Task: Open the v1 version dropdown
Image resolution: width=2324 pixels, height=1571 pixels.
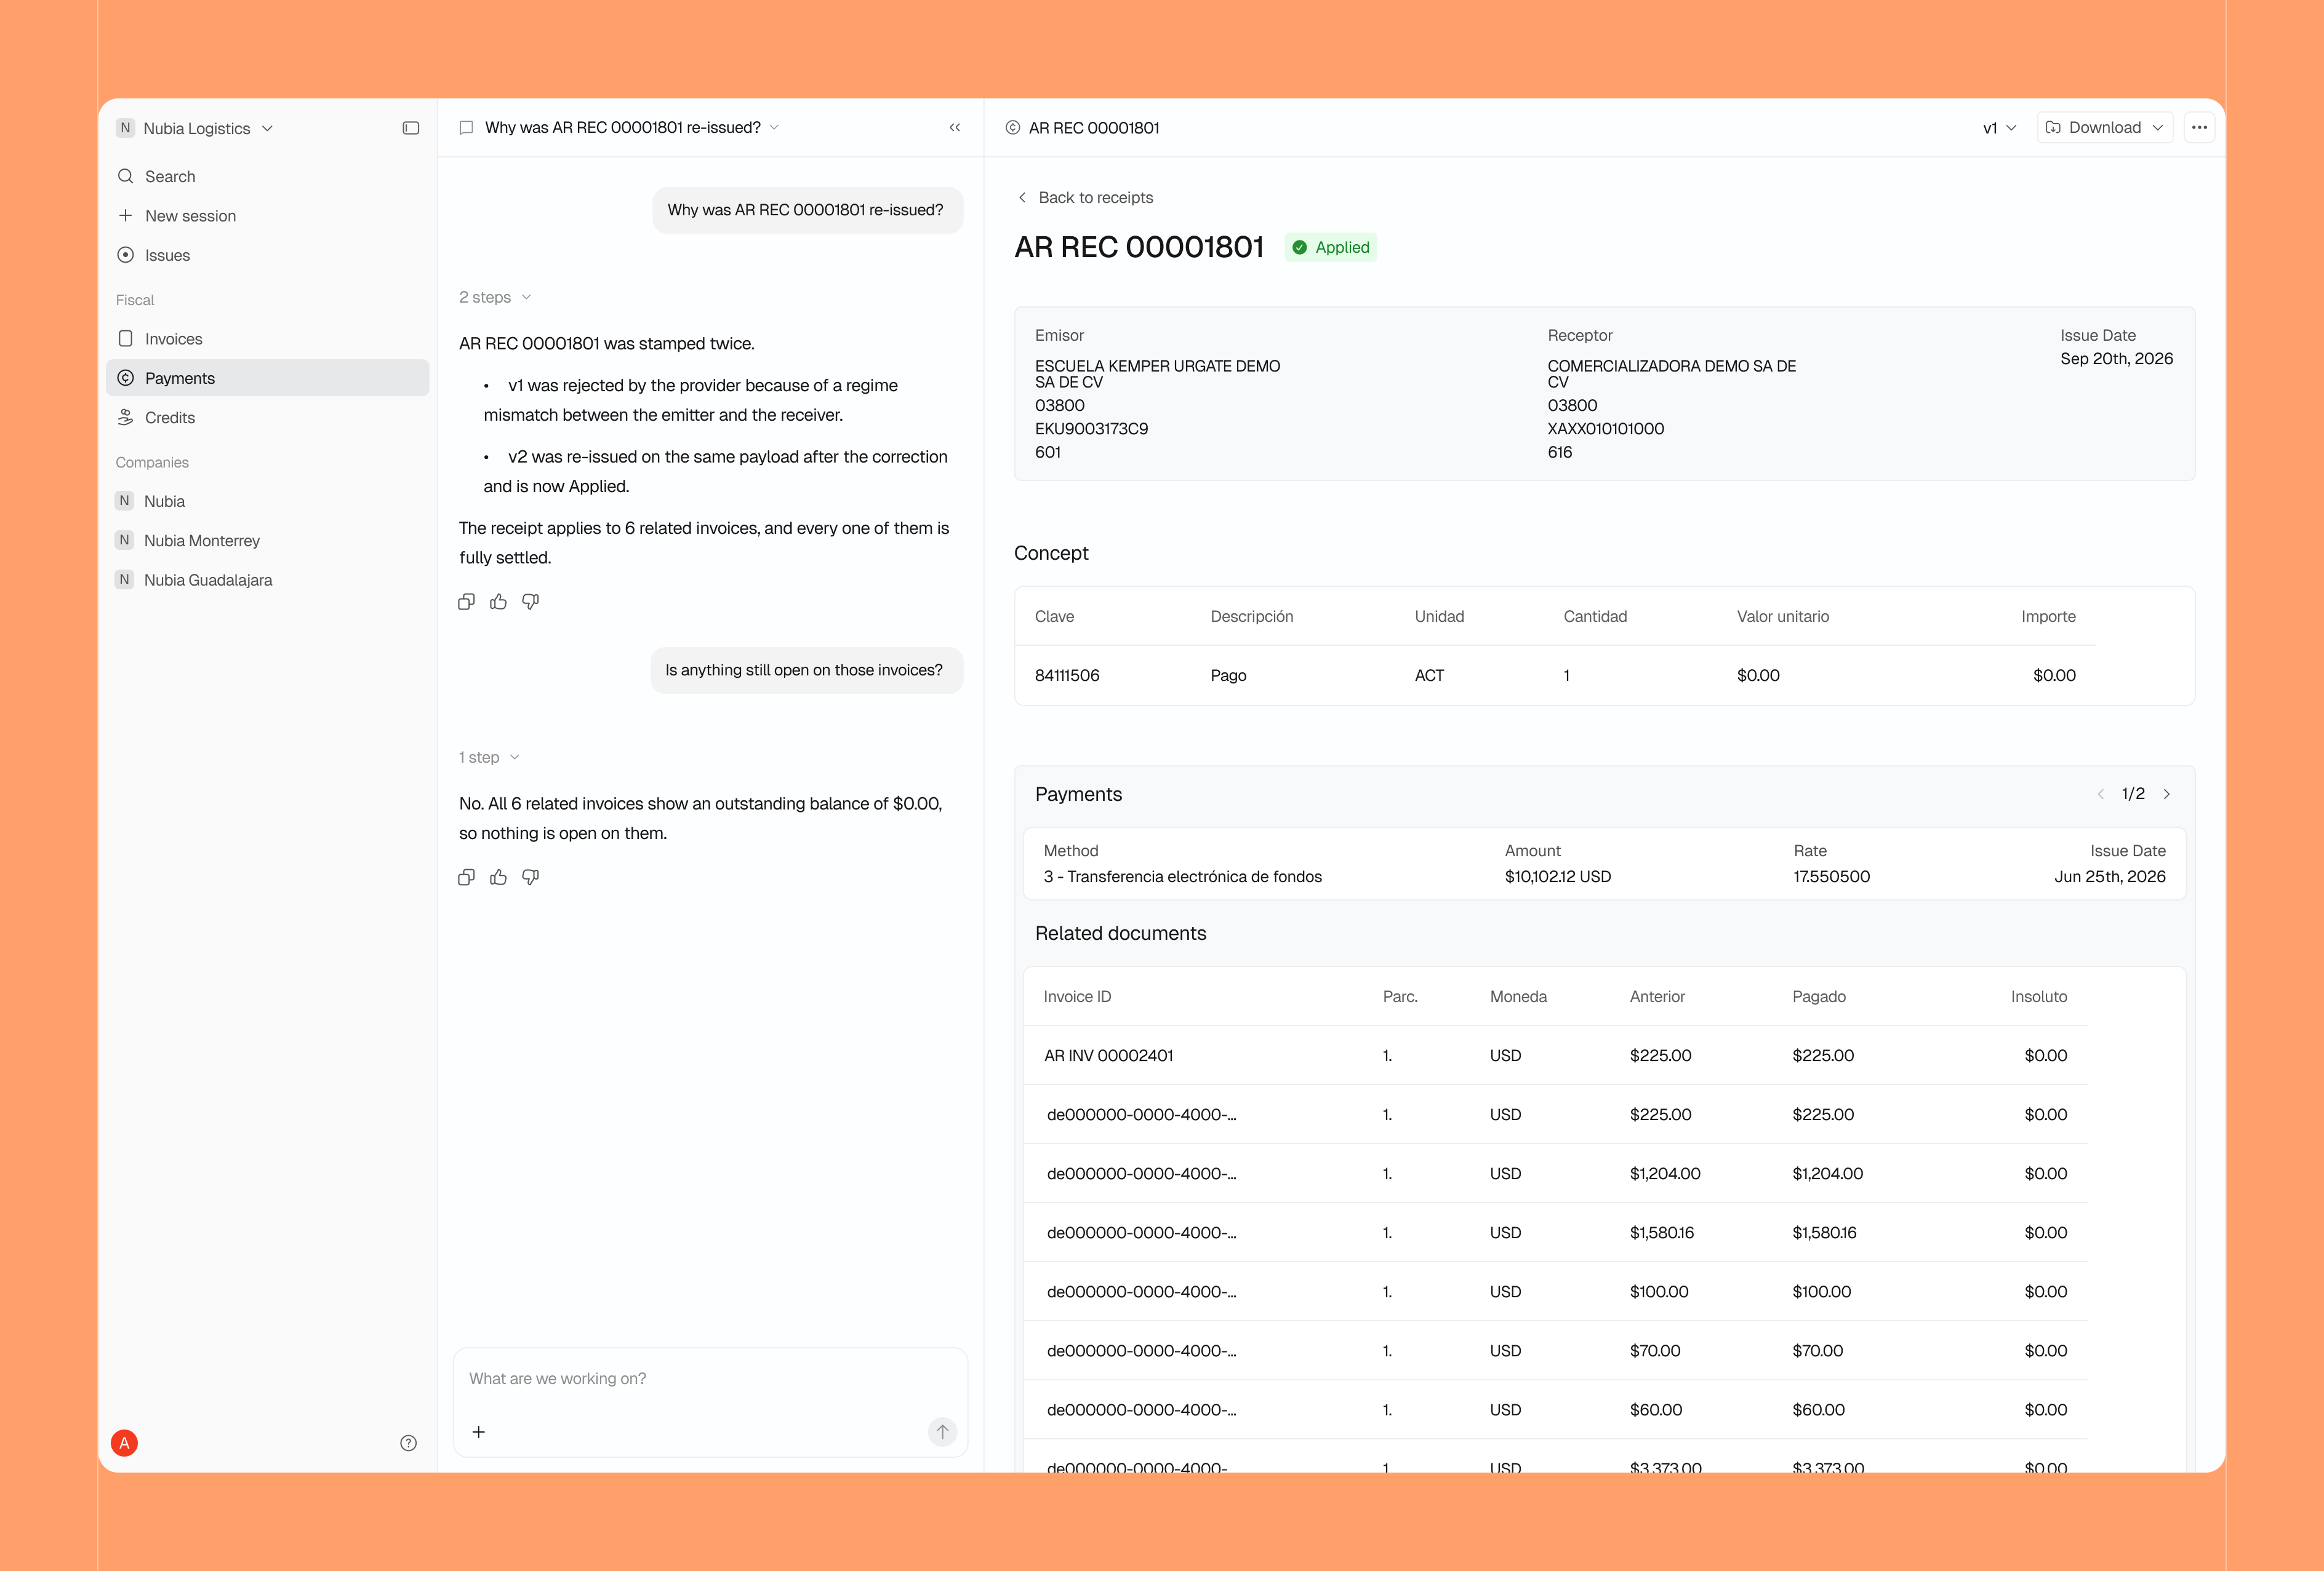Action: pos(2000,128)
